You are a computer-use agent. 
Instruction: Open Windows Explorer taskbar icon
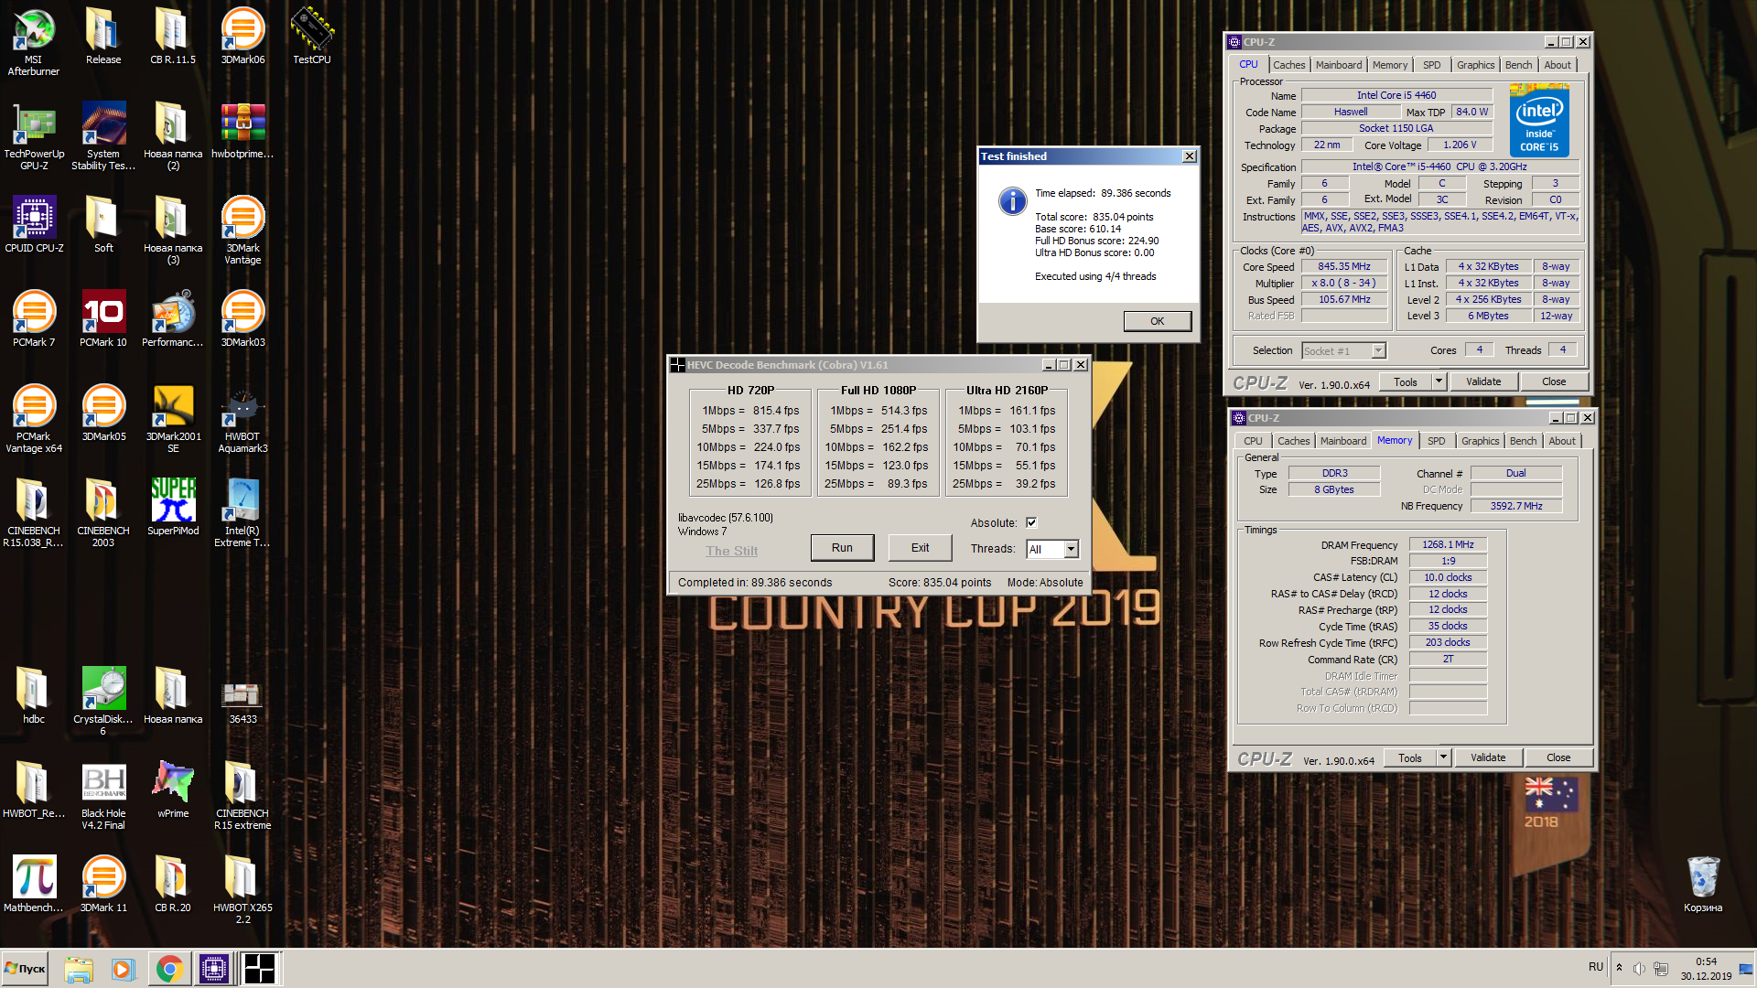pos(79,969)
